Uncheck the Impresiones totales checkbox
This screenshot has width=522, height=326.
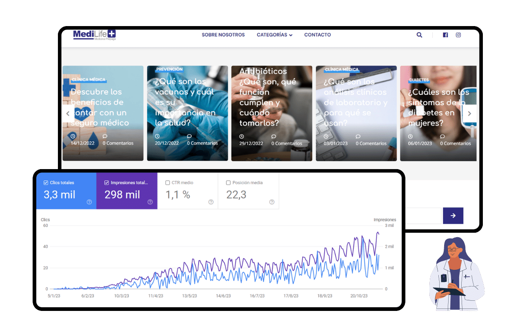107,183
